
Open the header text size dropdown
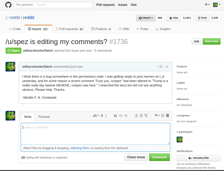click(x=96, y=116)
